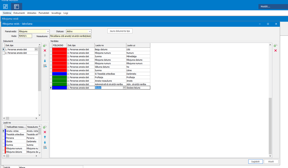The image size is (288, 168).
Task: Click Saglabāt button
Action: pos(255,162)
